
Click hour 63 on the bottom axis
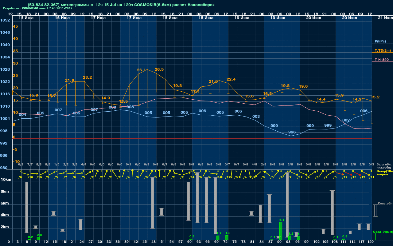[x=199, y=242]
